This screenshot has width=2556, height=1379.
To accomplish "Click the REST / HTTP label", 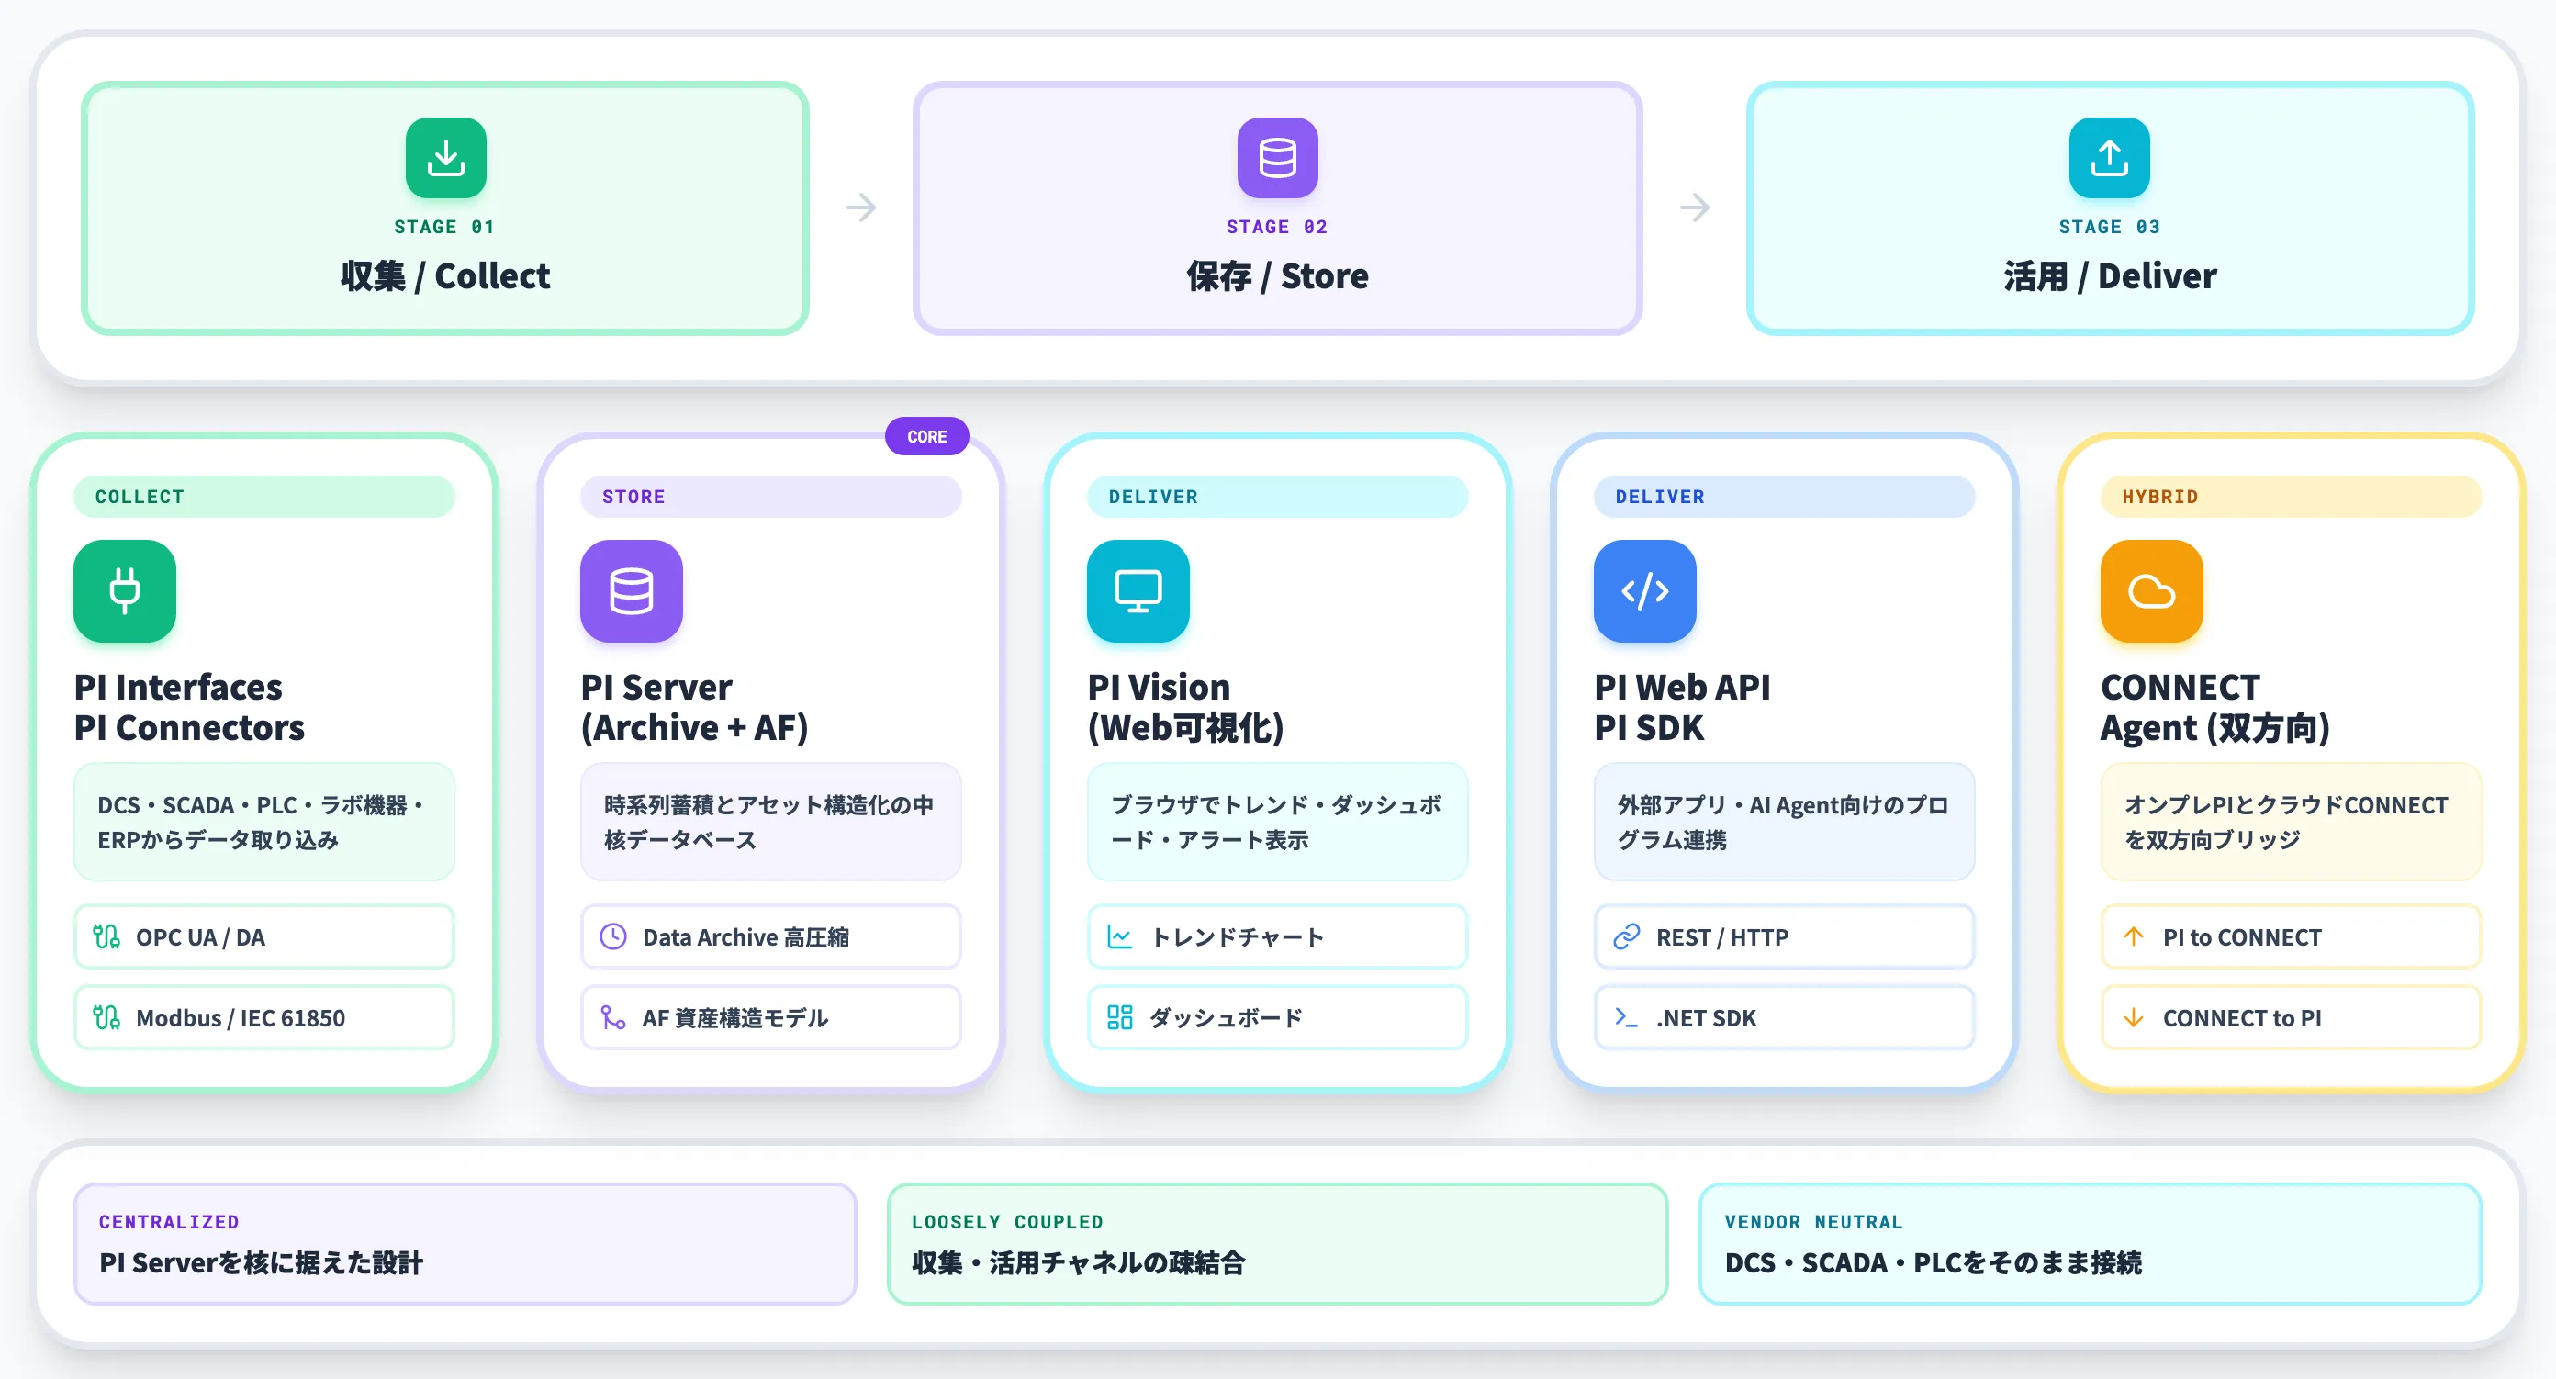I will 1722,937.
